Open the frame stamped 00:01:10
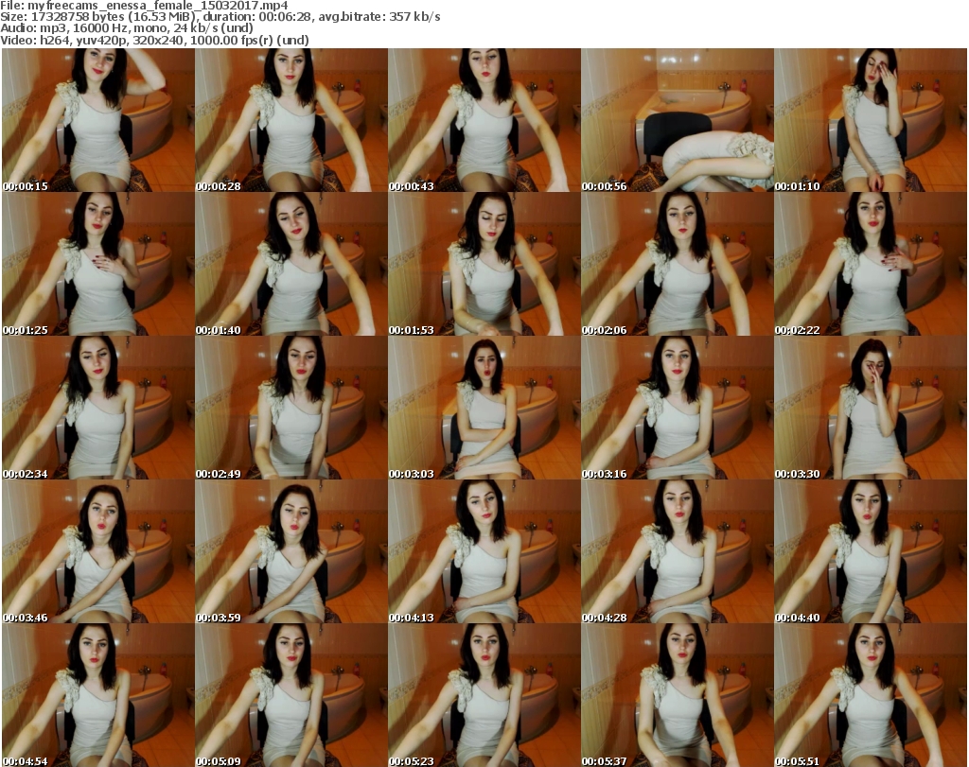Screen dimensions: 969x767 871,120
